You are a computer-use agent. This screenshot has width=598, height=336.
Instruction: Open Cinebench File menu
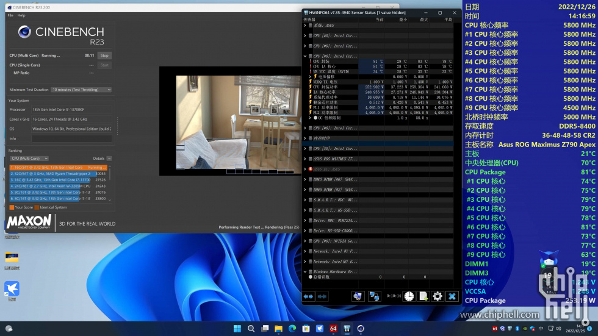pyautogui.click(x=10, y=15)
